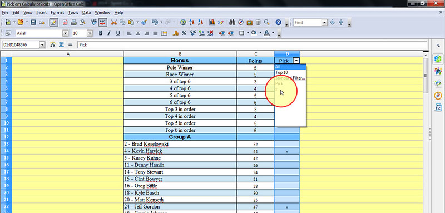Run the Spelling check

93,22
